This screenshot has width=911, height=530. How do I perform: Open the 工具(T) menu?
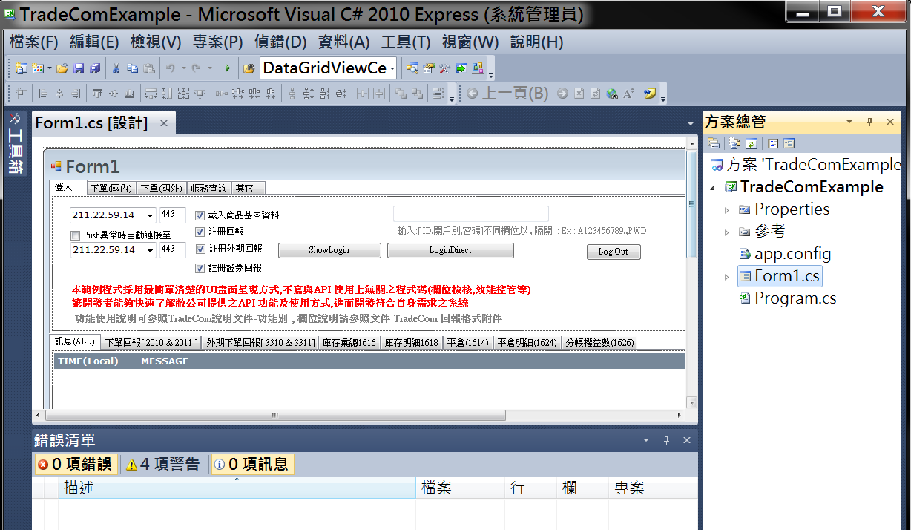406,42
